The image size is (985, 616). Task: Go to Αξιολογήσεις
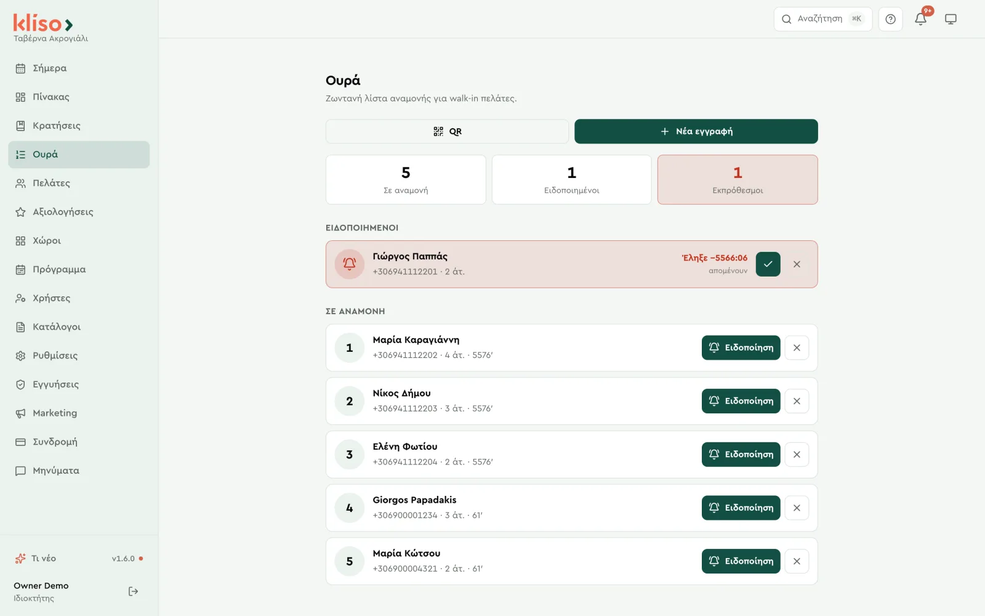(79, 212)
